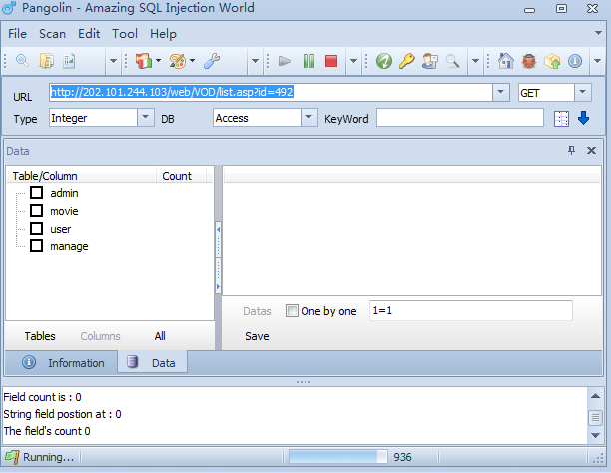Click the report chart document icon
This screenshot has width=611, height=473.
69,61
